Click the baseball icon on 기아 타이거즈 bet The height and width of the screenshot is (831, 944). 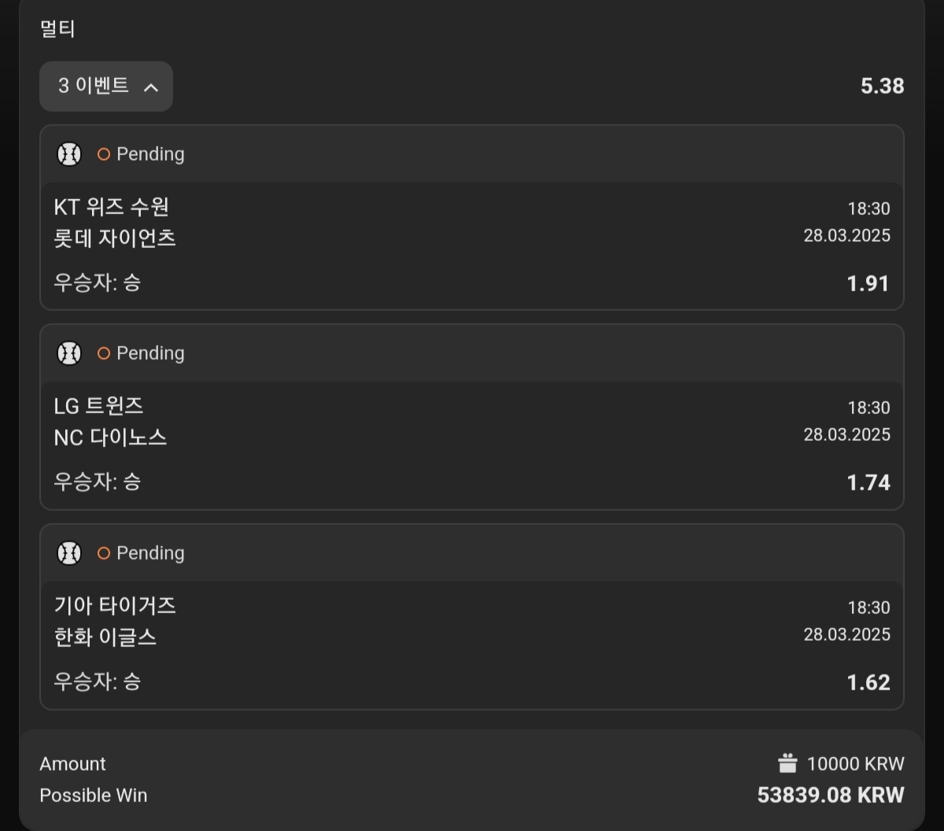pyautogui.click(x=69, y=553)
